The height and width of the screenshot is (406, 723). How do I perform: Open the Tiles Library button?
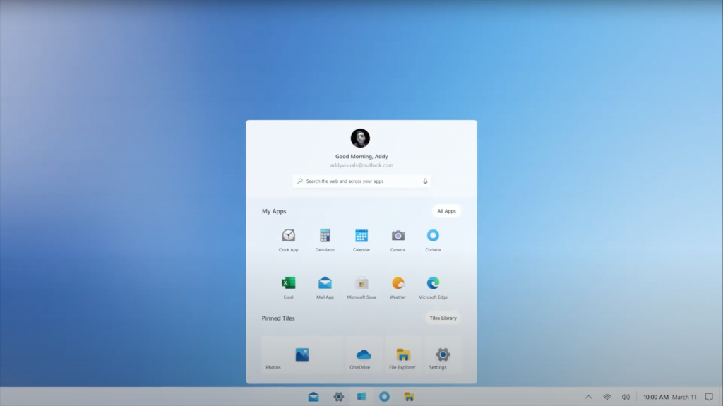click(x=443, y=318)
